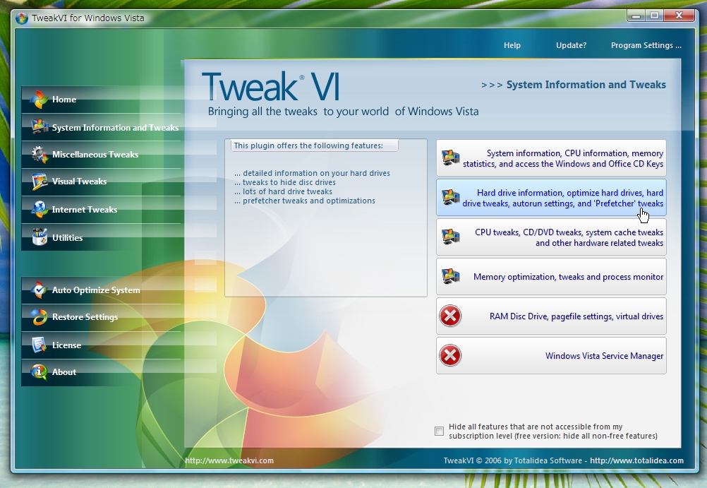Click the License document icon
The width and height of the screenshot is (707, 488).
click(x=39, y=345)
